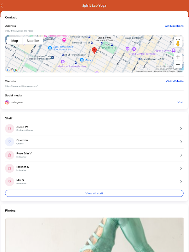Click Quenton L's avatar icon
189x252 pixels.
(x=10, y=142)
